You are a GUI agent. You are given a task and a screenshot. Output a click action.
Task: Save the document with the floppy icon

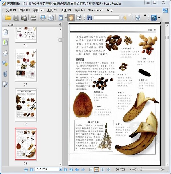point(16,18)
